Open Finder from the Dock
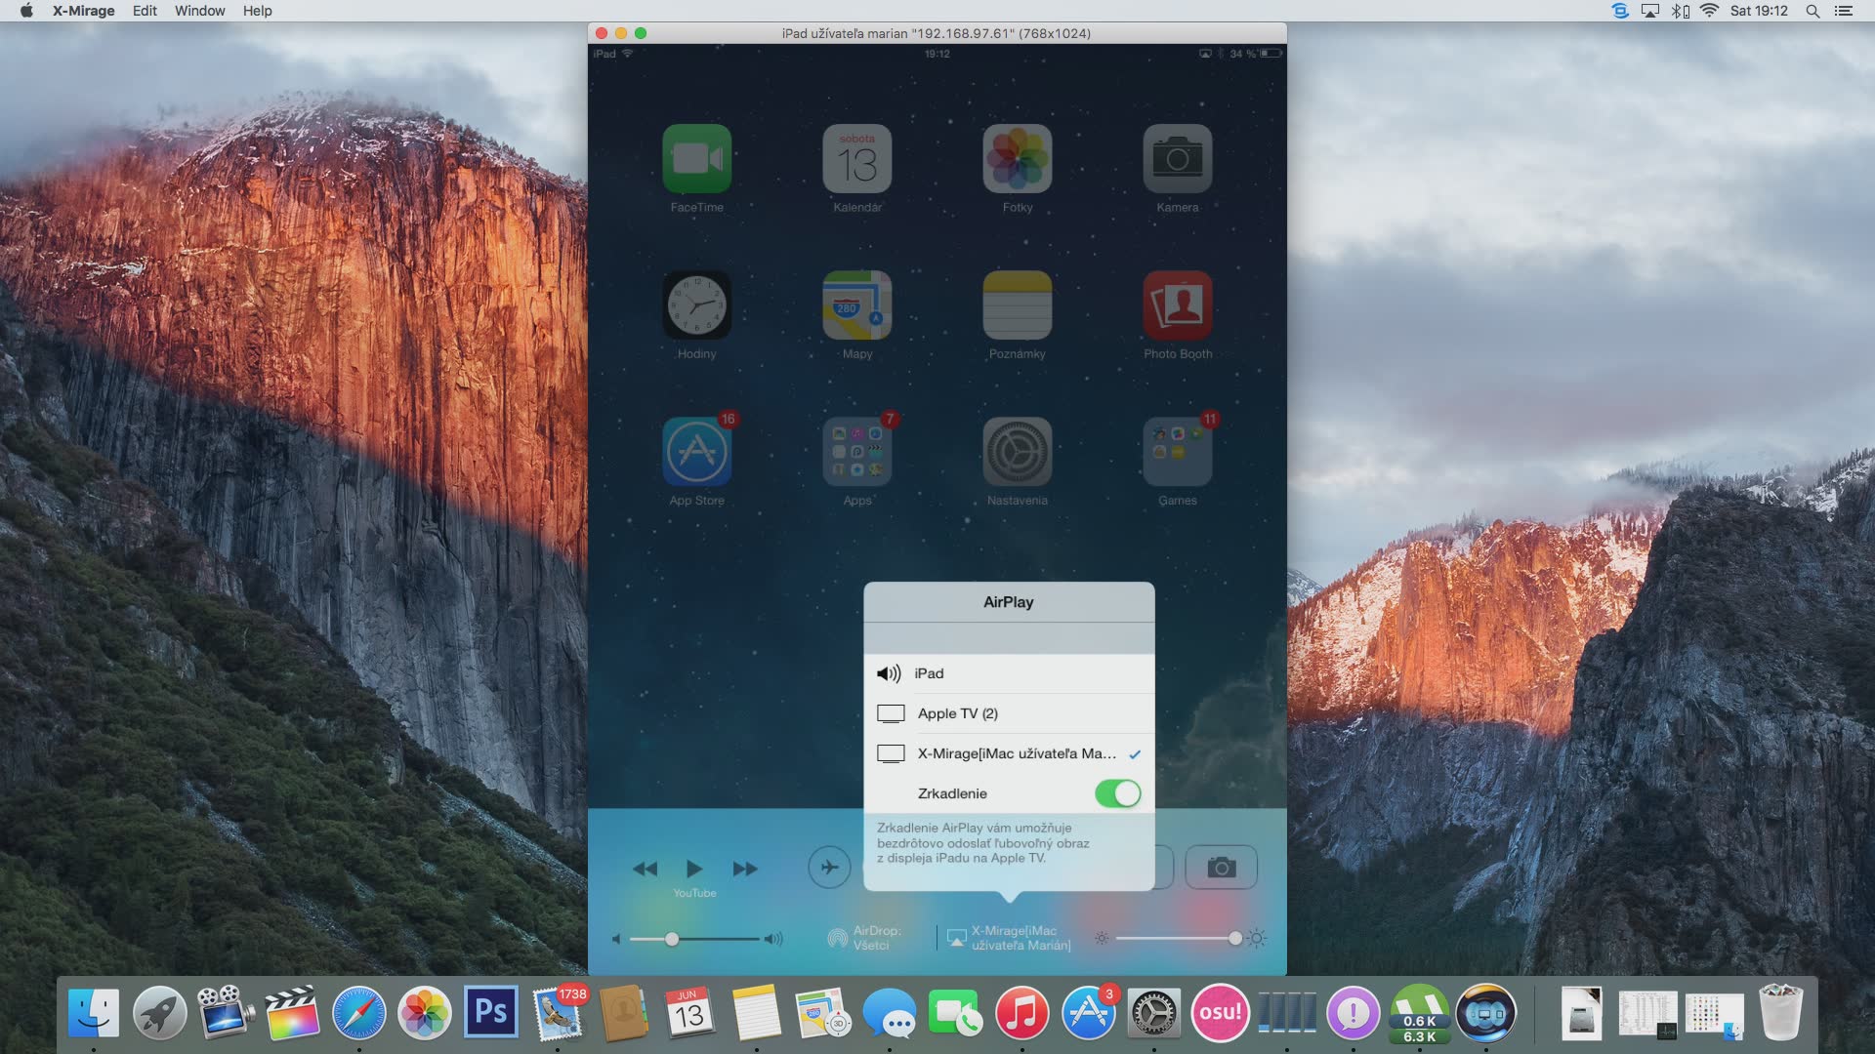 (x=94, y=1013)
